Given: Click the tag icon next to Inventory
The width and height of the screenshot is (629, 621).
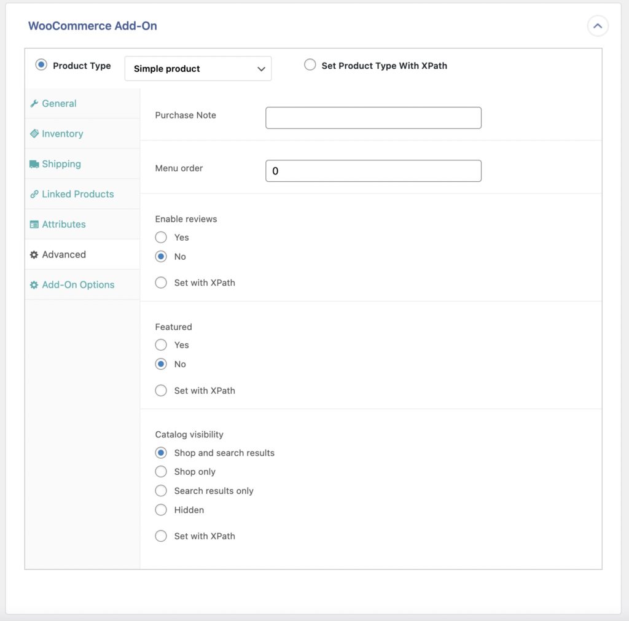Looking at the screenshot, I should coord(34,133).
